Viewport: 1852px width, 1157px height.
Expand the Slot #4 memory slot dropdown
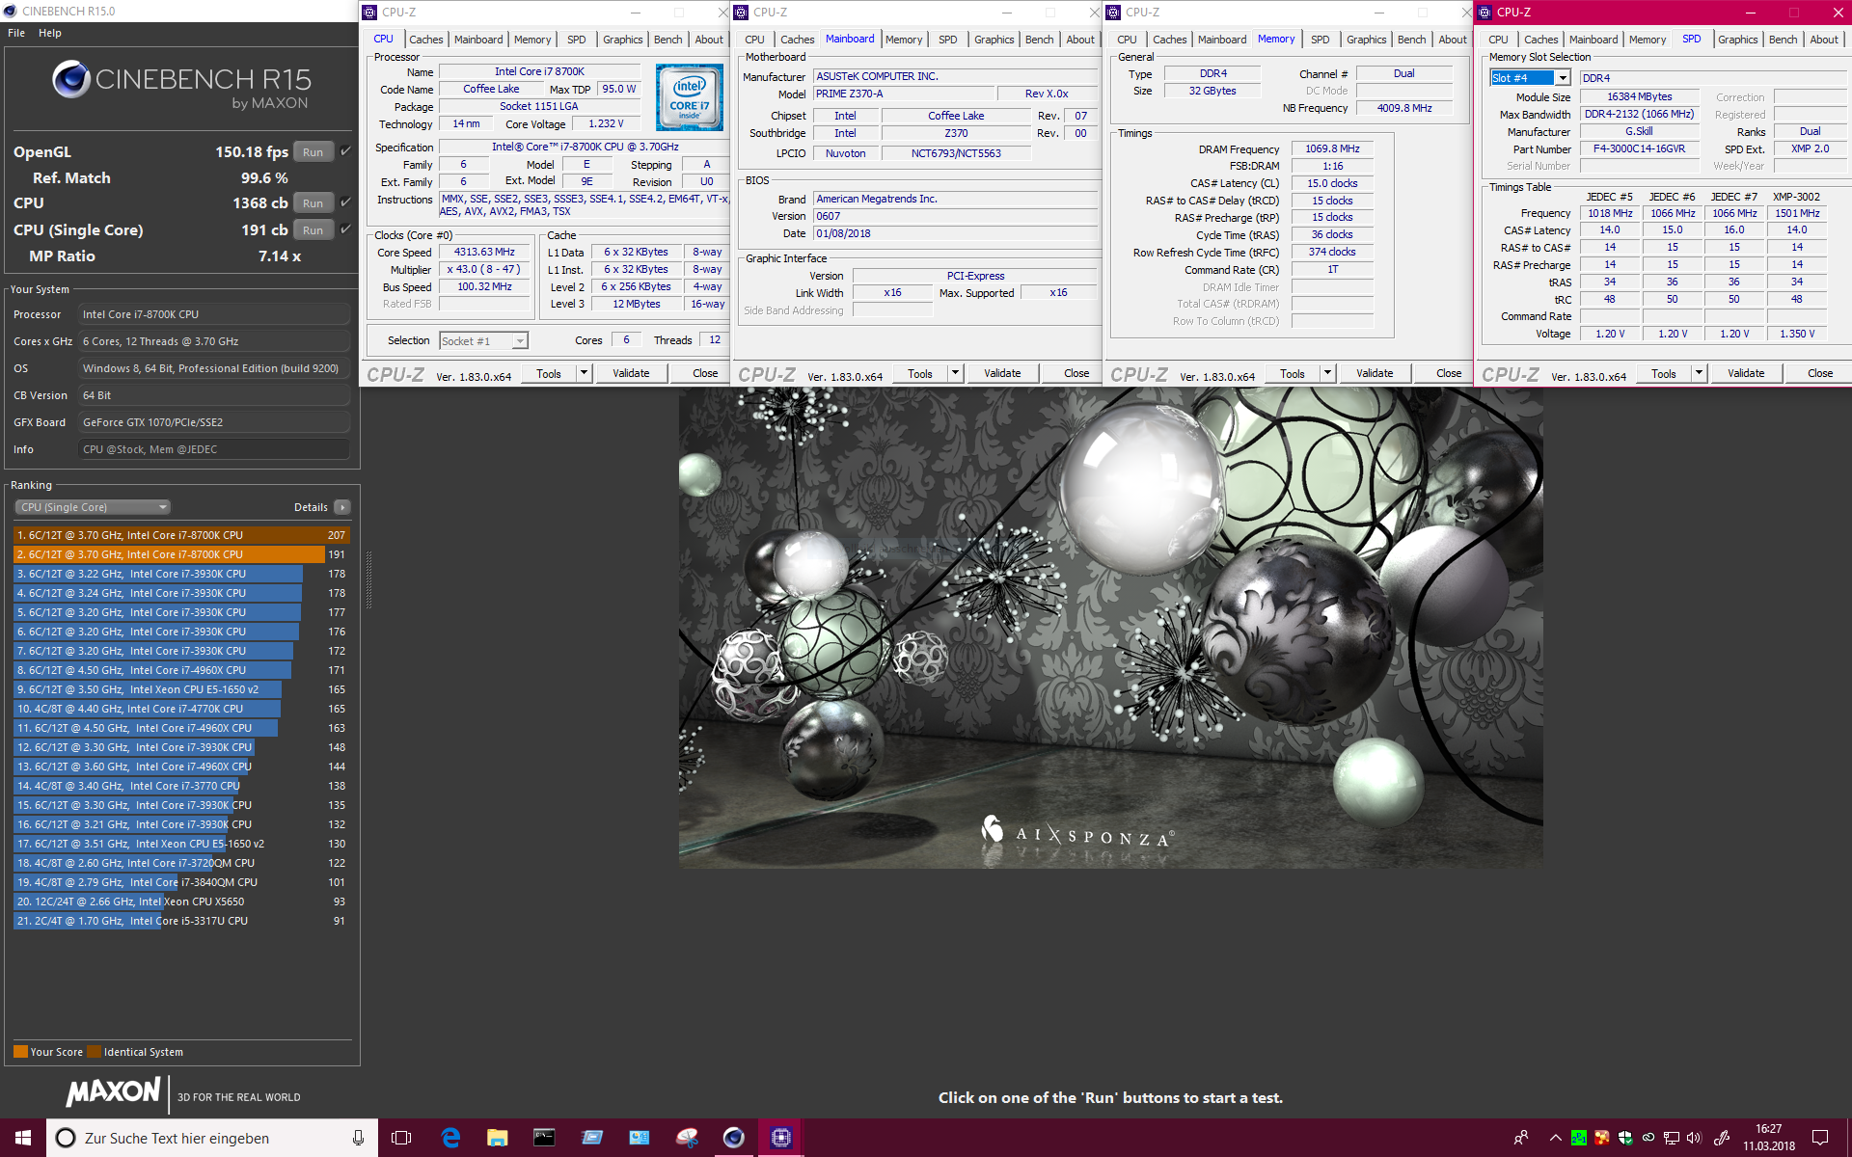(1562, 78)
